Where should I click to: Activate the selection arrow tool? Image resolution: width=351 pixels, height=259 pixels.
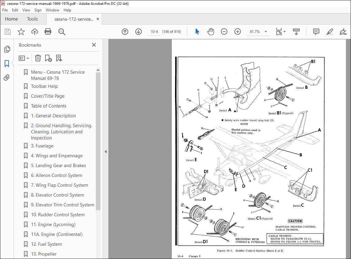pos(197,32)
